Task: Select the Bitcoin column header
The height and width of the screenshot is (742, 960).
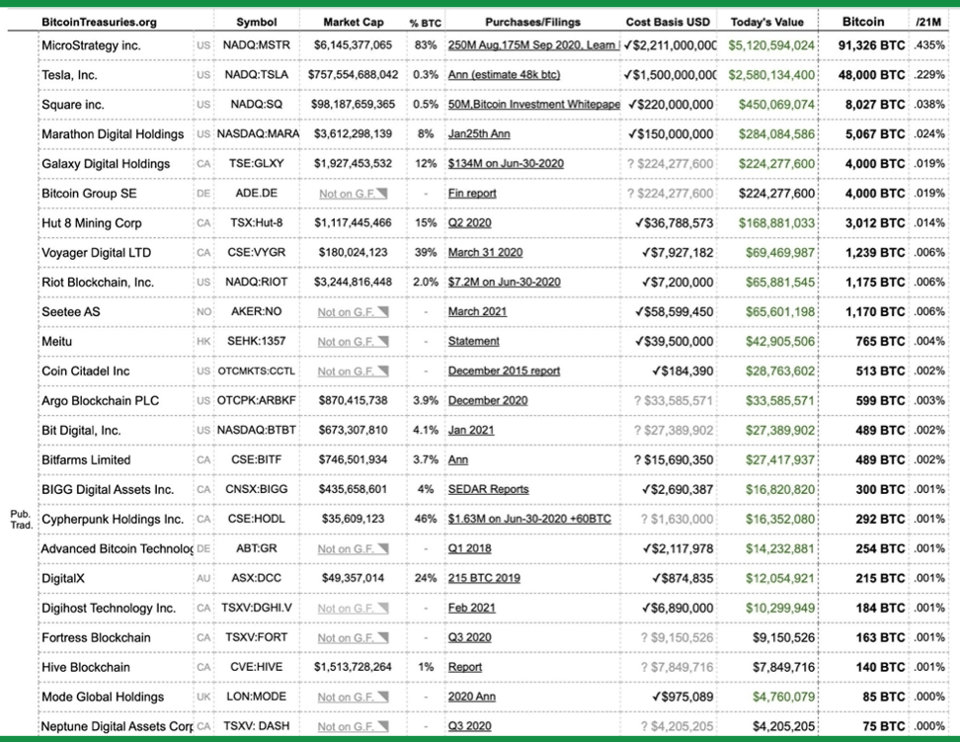Action: tap(863, 22)
